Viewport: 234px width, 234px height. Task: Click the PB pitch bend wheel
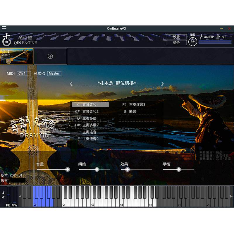tap(8, 195)
